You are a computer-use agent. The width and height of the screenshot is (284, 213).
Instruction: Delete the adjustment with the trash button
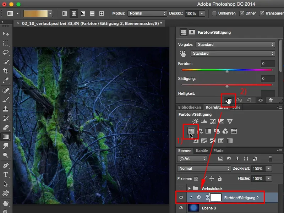tap(272, 100)
